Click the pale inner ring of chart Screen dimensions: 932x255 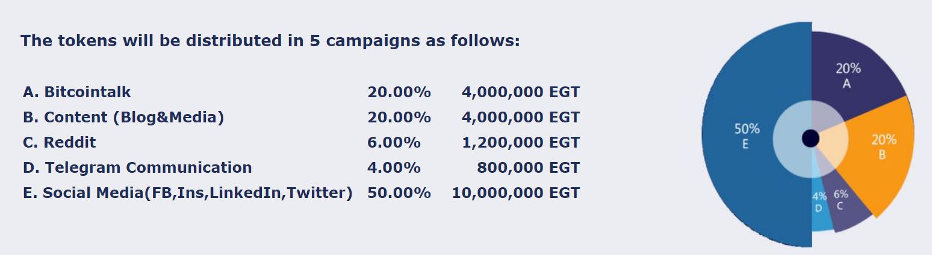point(810,138)
